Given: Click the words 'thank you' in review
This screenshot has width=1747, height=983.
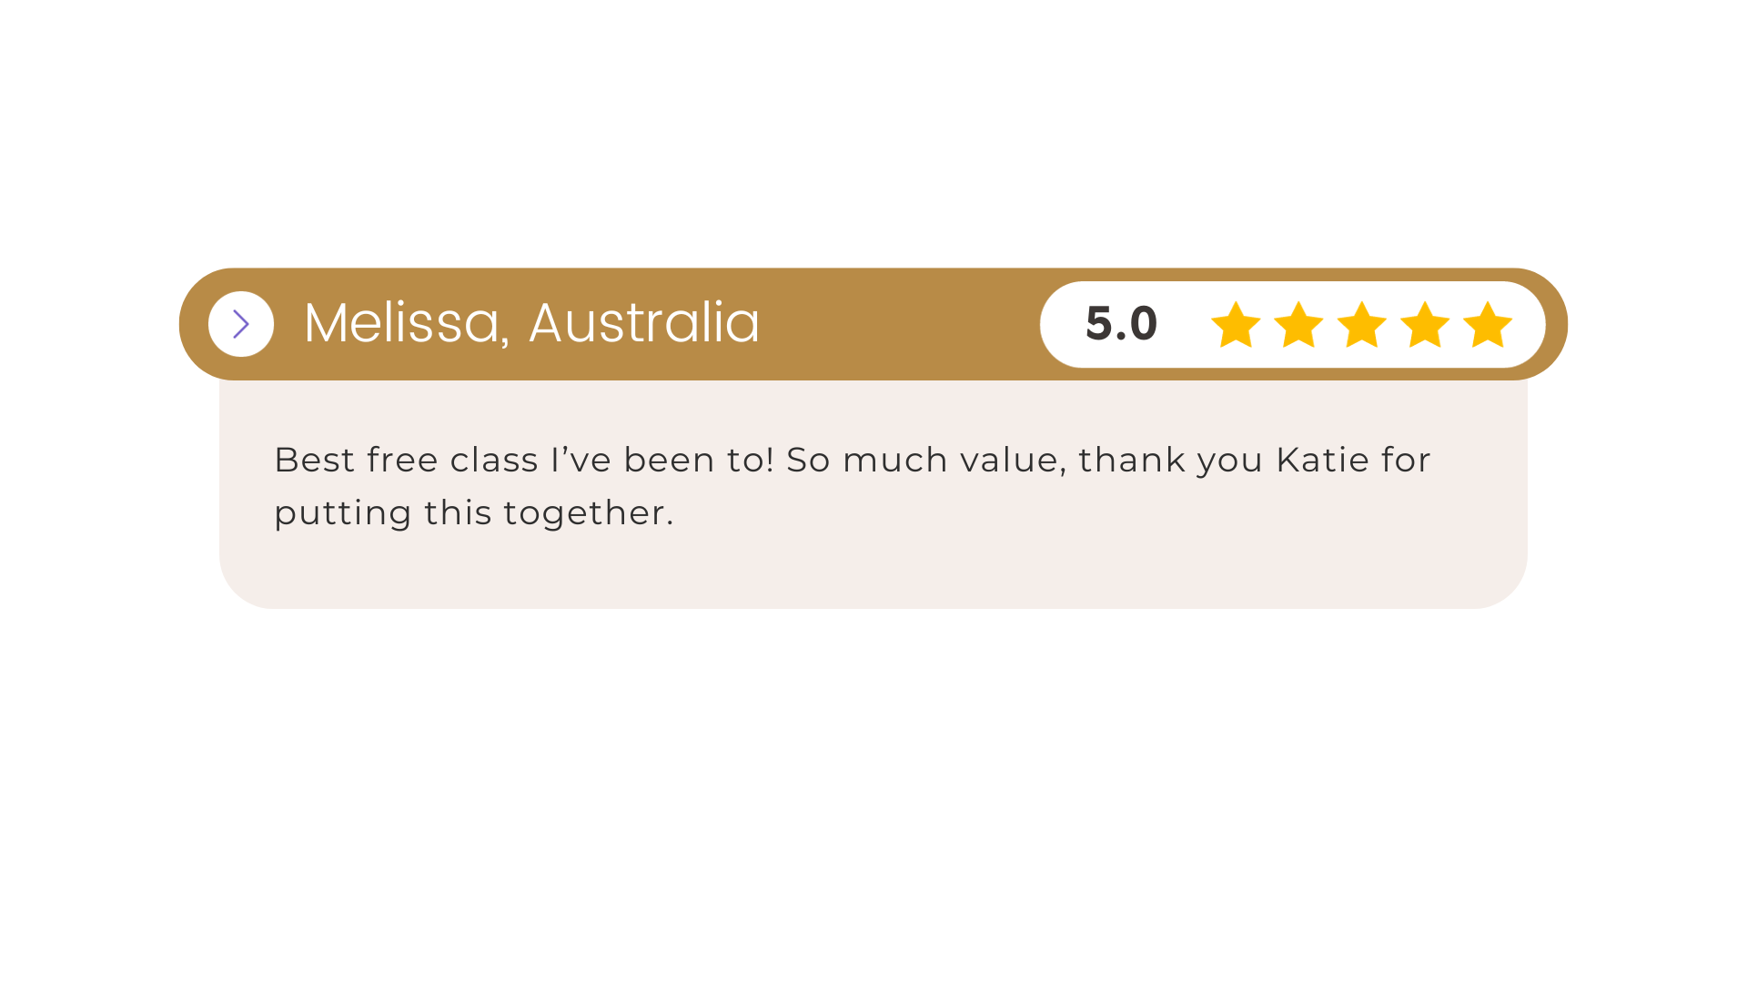Looking at the screenshot, I should click(1171, 461).
